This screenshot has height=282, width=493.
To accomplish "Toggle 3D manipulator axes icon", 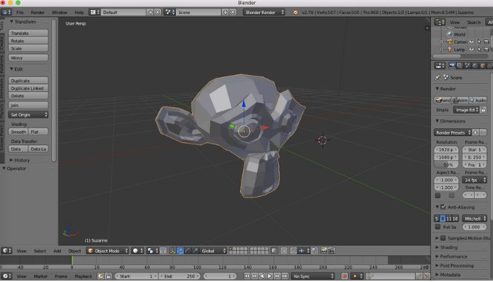I will coord(173,251).
